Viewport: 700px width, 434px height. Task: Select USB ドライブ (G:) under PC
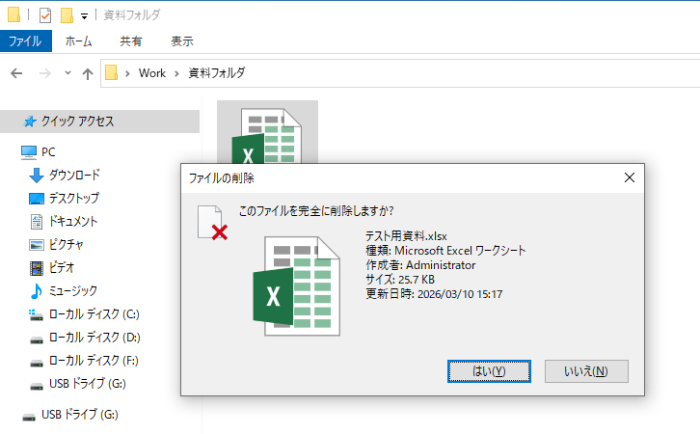pyautogui.click(x=88, y=384)
